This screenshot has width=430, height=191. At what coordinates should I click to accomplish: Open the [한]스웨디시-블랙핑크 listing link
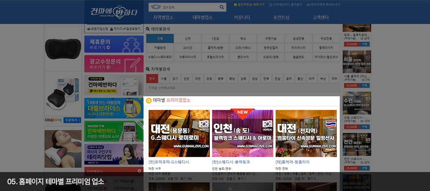click(x=231, y=162)
